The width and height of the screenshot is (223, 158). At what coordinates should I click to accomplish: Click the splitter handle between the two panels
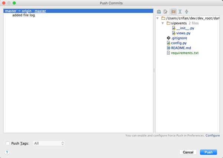154,70
